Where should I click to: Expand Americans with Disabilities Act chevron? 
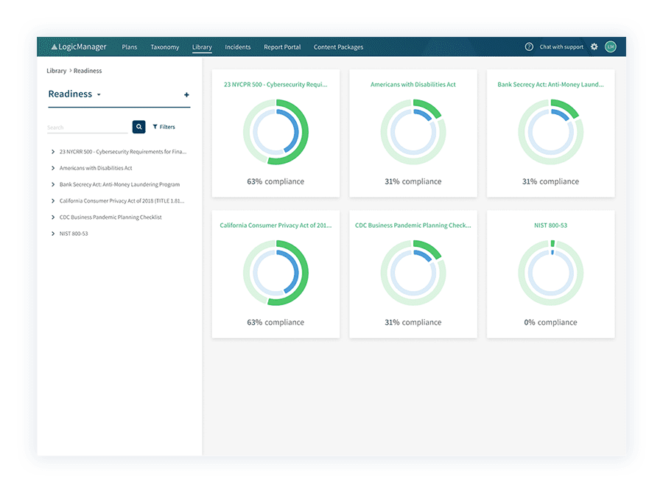pos(53,168)
